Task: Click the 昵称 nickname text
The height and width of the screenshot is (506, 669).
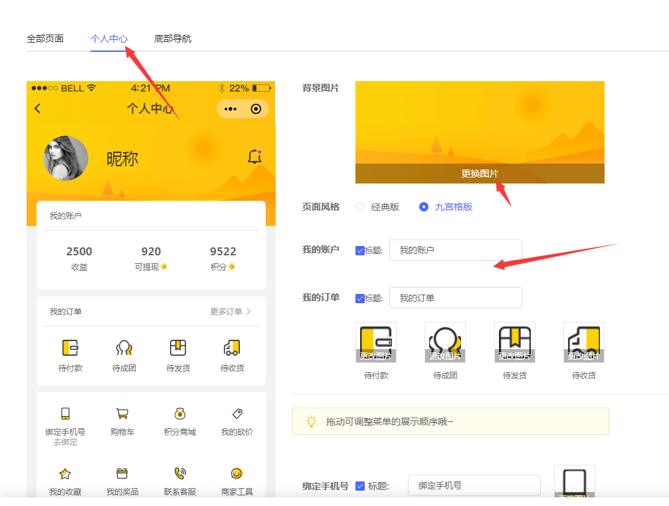Action: [122, 159]
